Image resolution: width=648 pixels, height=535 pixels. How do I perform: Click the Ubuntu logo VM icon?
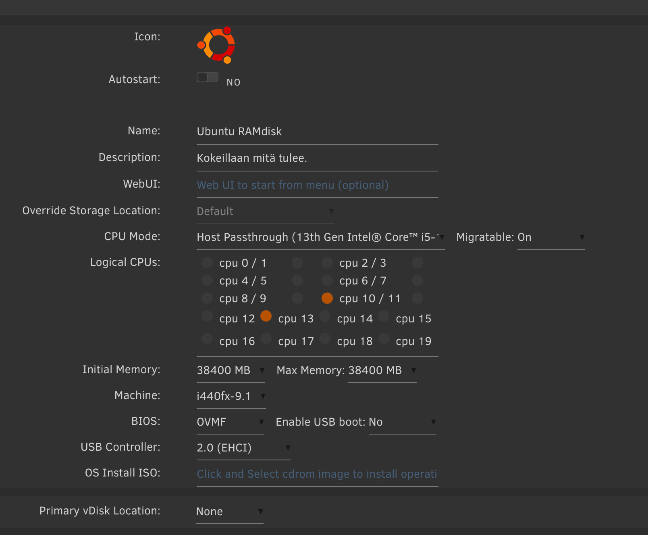click(216, 45)
